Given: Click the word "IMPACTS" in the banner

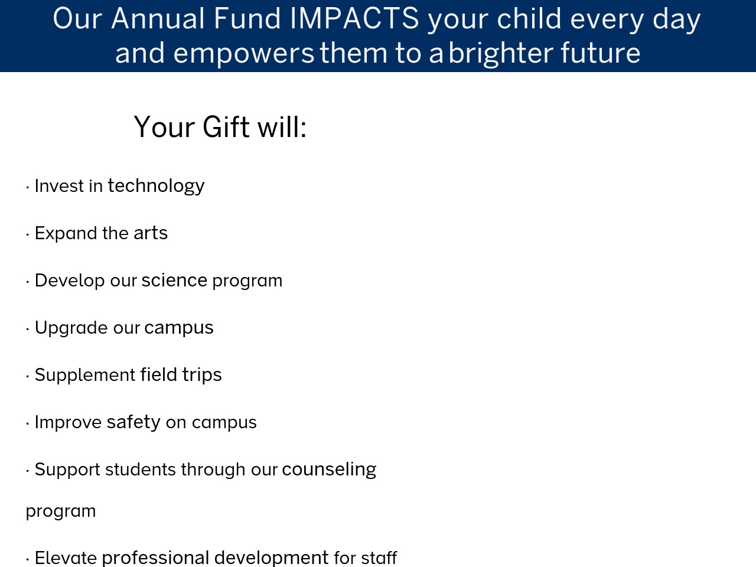Looking at the screenshot, I should pos(354,18).
